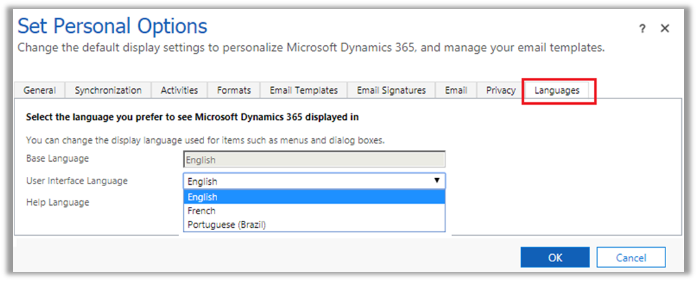Switch to the General tab
The width and height of the screenshot is (697, 281).
[39, 90]
